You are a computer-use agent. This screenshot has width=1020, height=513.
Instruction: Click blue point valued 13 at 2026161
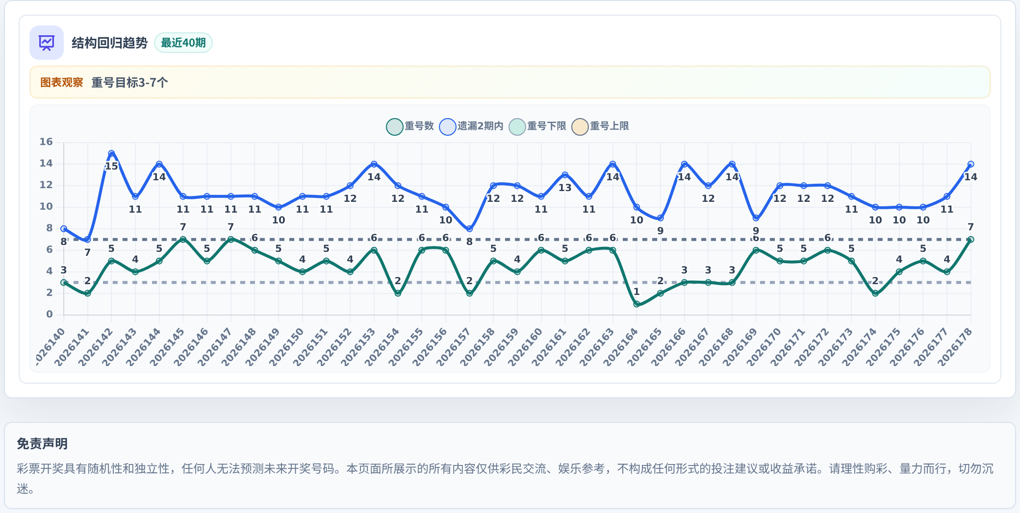[565, 175]
